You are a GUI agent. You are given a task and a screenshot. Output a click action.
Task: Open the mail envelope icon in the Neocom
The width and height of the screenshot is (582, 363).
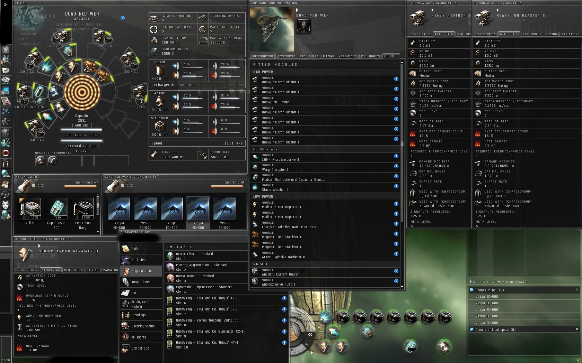6,70
